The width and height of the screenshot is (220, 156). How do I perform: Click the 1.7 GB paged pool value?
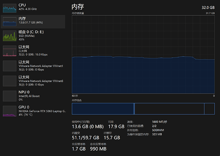coord(79,149)
